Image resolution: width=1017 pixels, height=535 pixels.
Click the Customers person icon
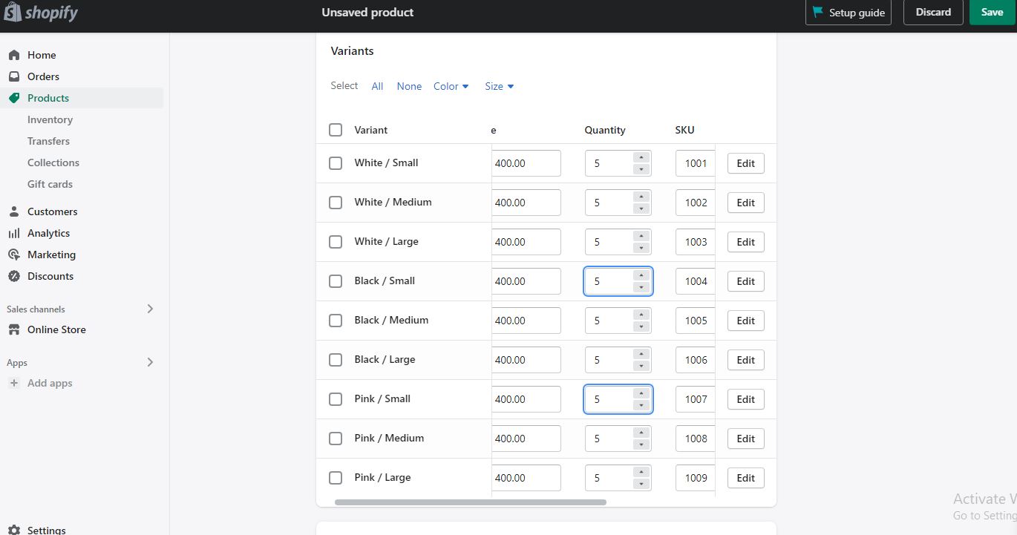[x=14, y=211]
